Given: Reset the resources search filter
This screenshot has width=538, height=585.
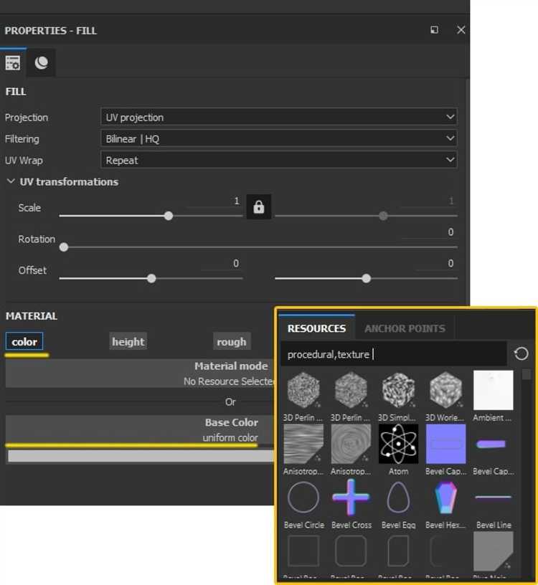Looking at the screenshot, I should (x=521, y=353).
